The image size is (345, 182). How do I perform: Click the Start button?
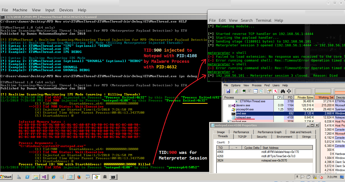(x=6, y=177)
